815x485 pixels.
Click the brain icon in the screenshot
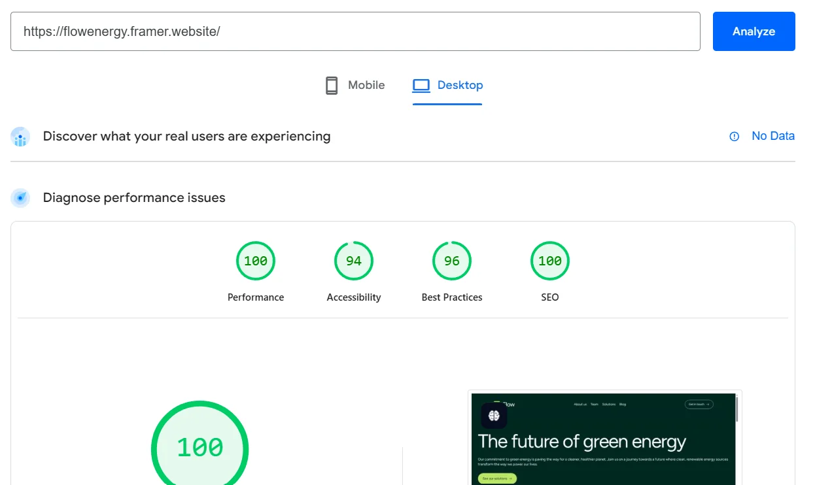(494, 416)
